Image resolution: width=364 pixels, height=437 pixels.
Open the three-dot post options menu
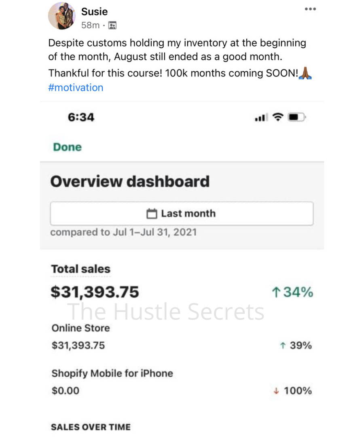(x=310, y=9)
